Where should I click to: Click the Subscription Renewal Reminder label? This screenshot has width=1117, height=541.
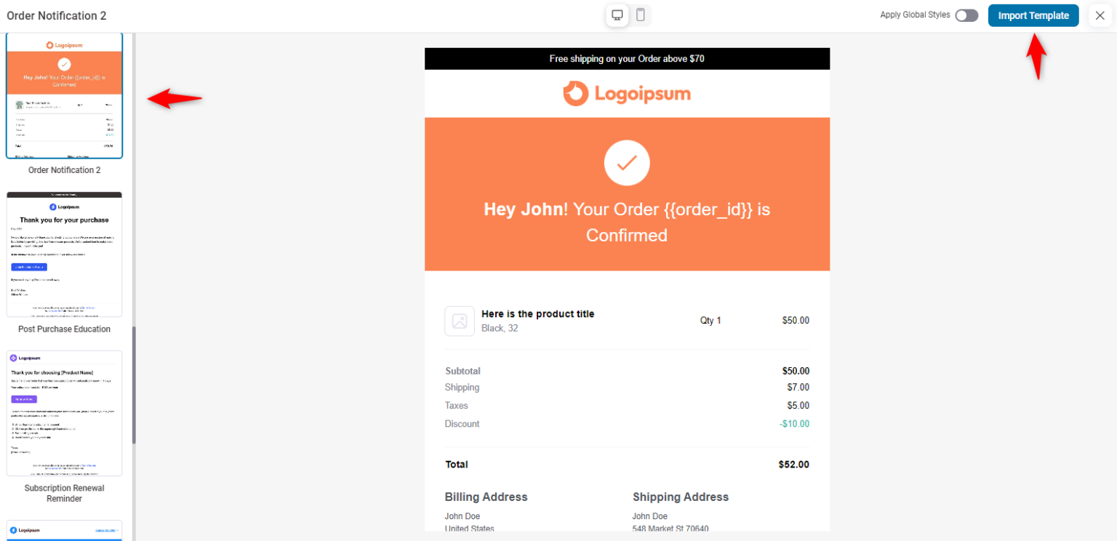(64, 493)
